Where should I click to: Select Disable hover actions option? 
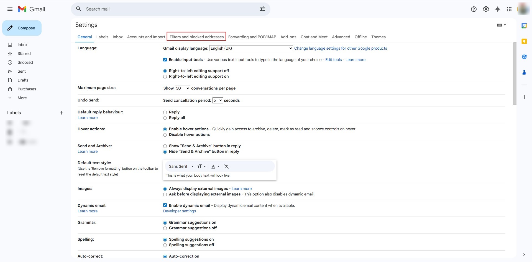pyautogui.click(x=165, y=135)
